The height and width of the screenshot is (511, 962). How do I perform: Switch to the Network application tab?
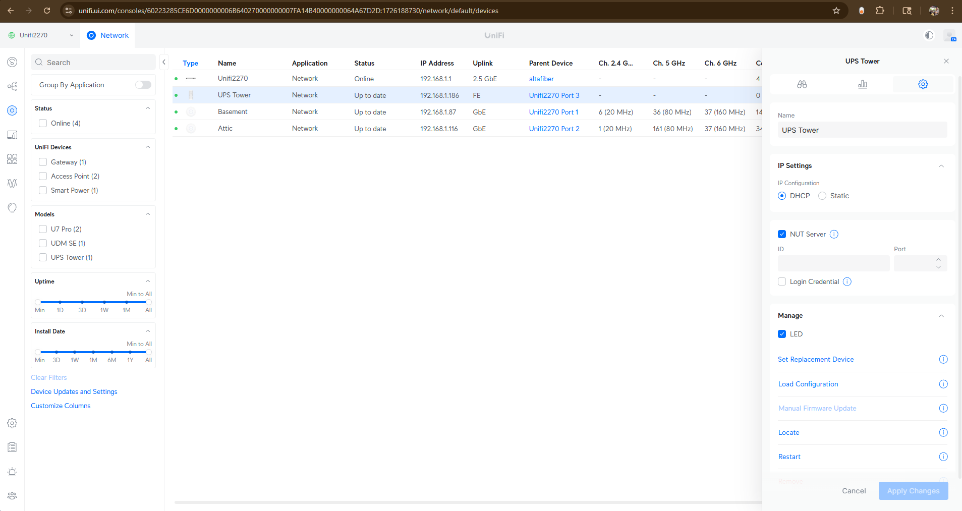(x=108, y=35)
